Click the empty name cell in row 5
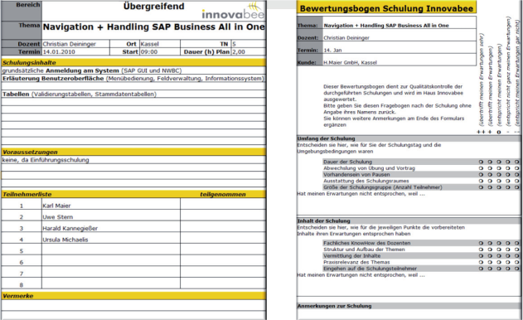Image resolution: width=523 pixels, height=320 pixels. 111,250
